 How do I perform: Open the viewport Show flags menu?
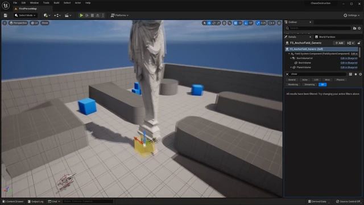(45, 23)
